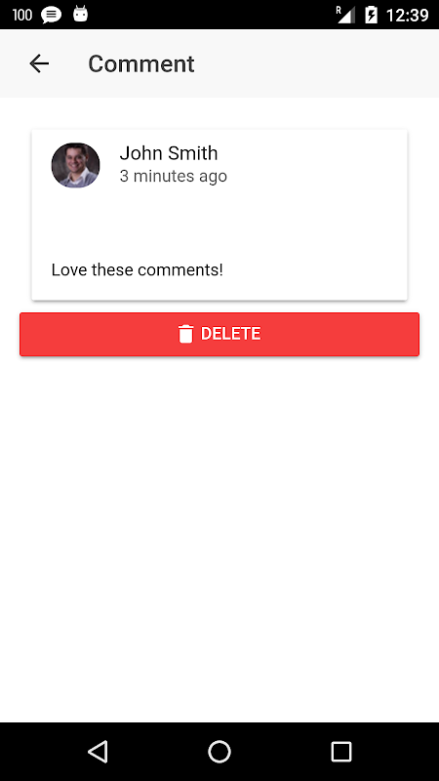Tap the cellular signal indicator
The width and height of the screenshot is (439, 781).
[x=346, y=15]
